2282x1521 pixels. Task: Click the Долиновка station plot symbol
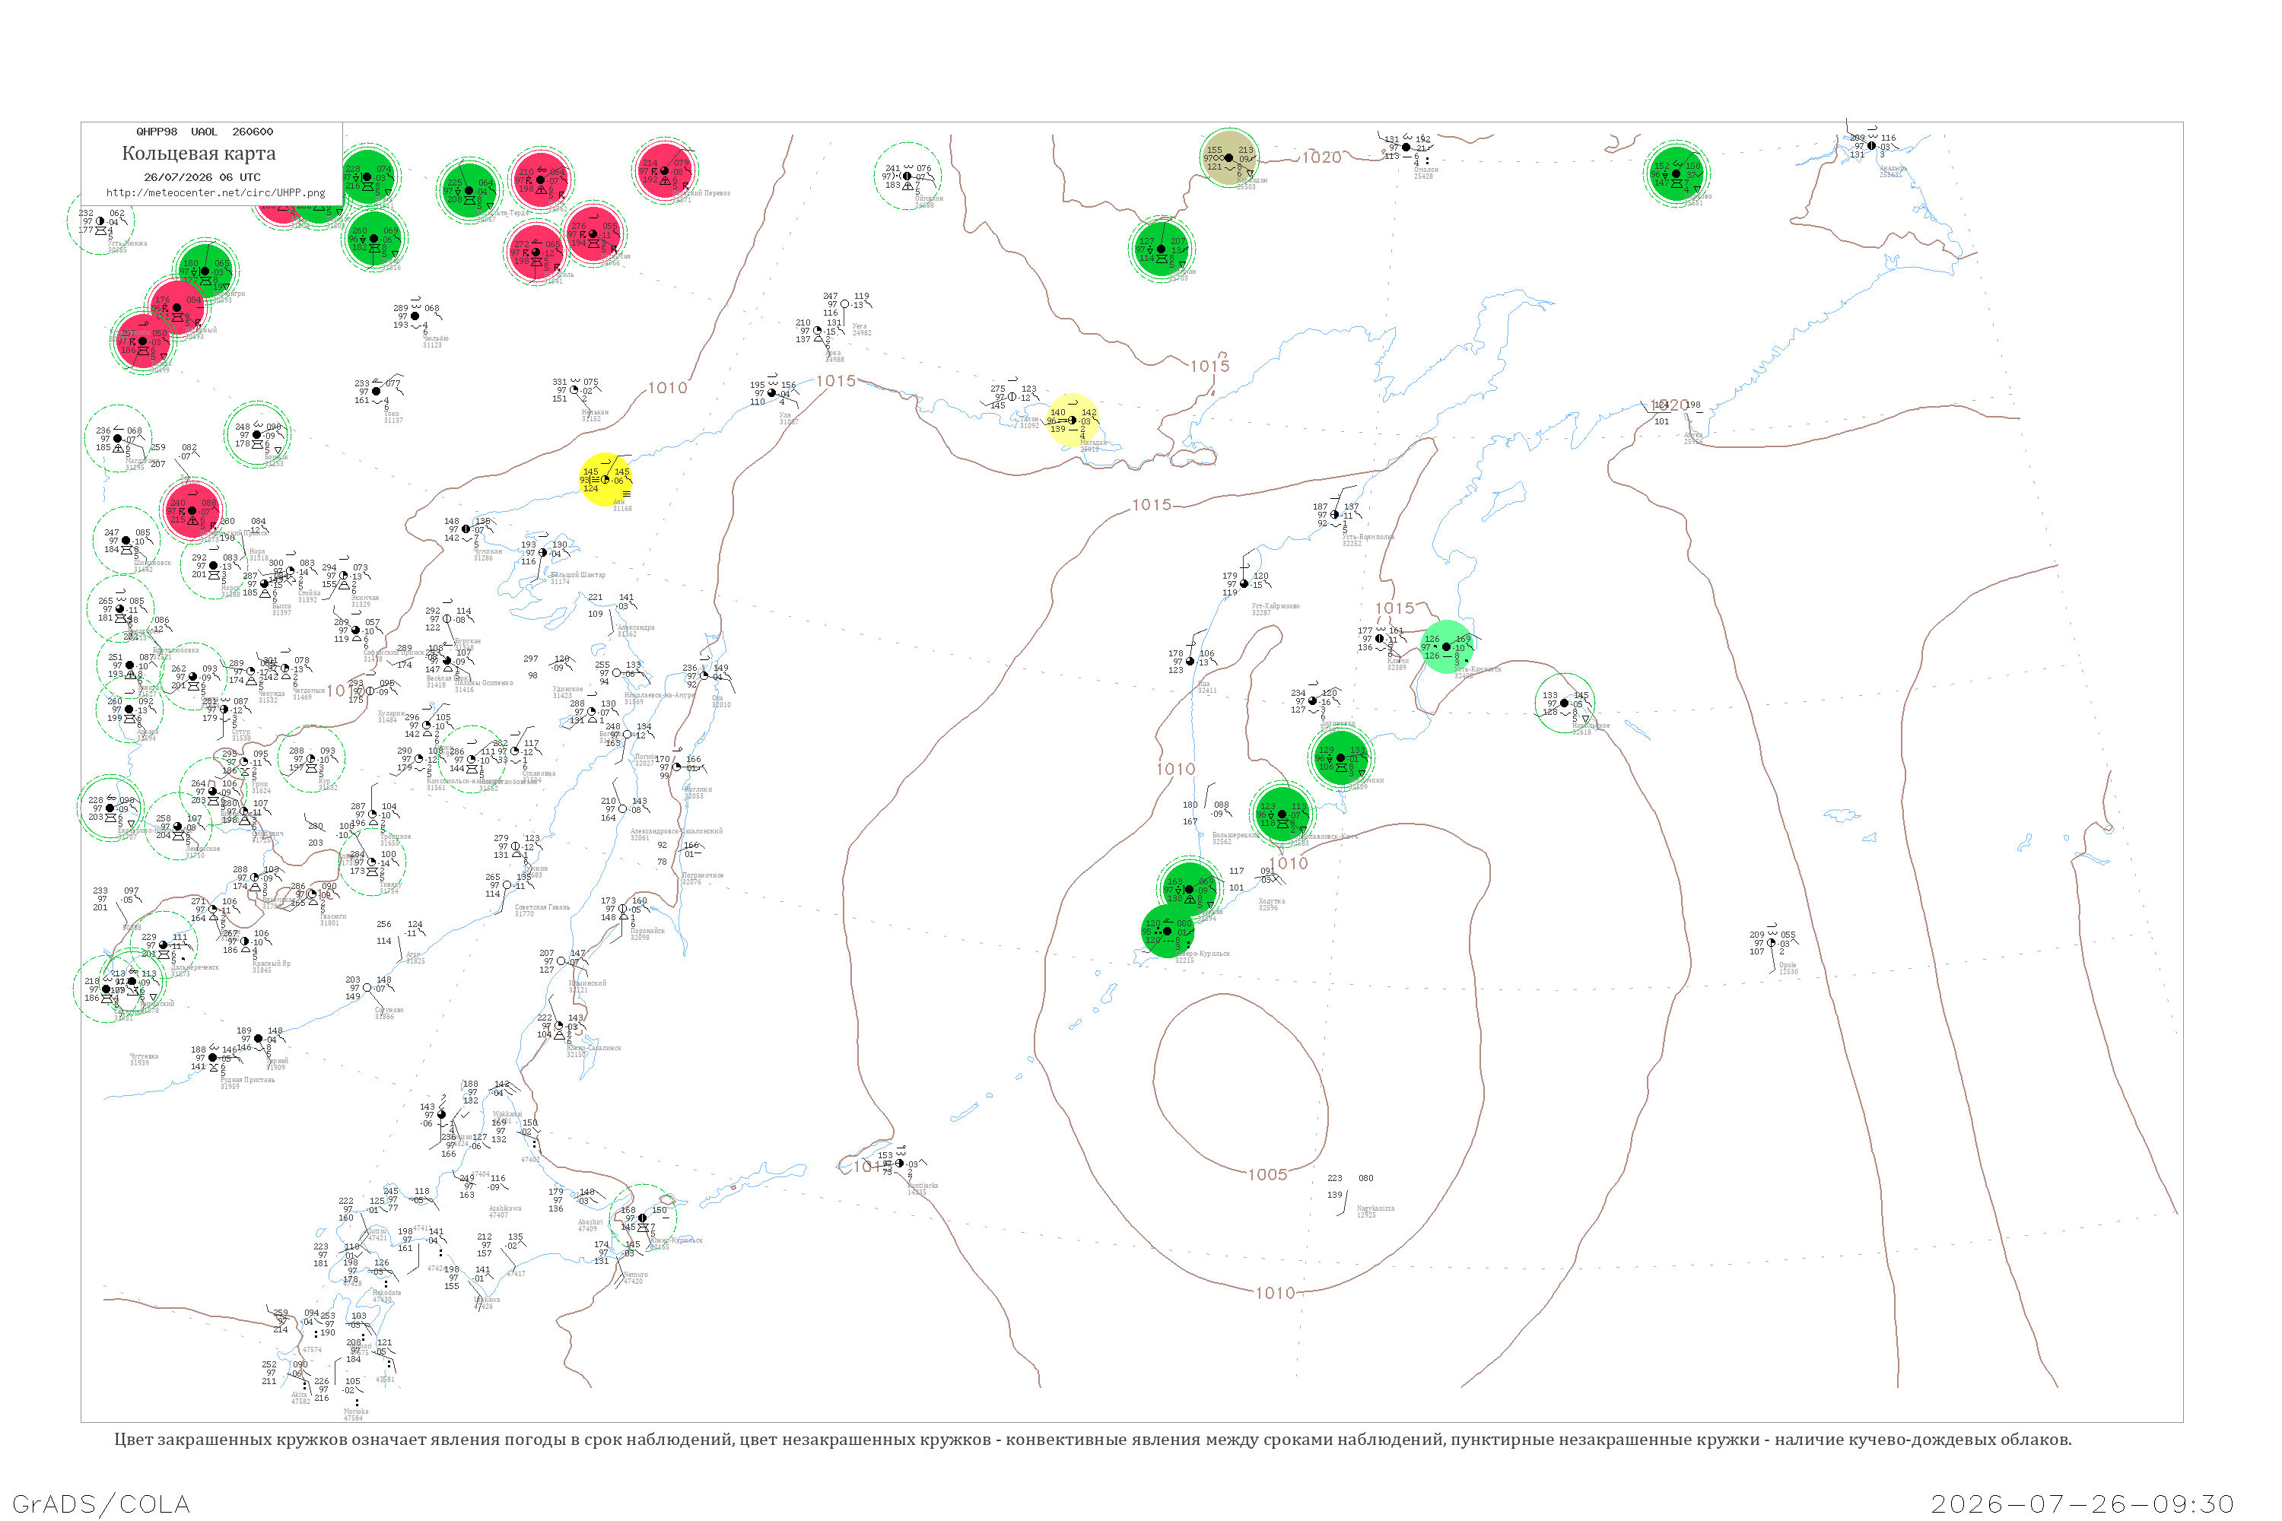point(1313,701)
